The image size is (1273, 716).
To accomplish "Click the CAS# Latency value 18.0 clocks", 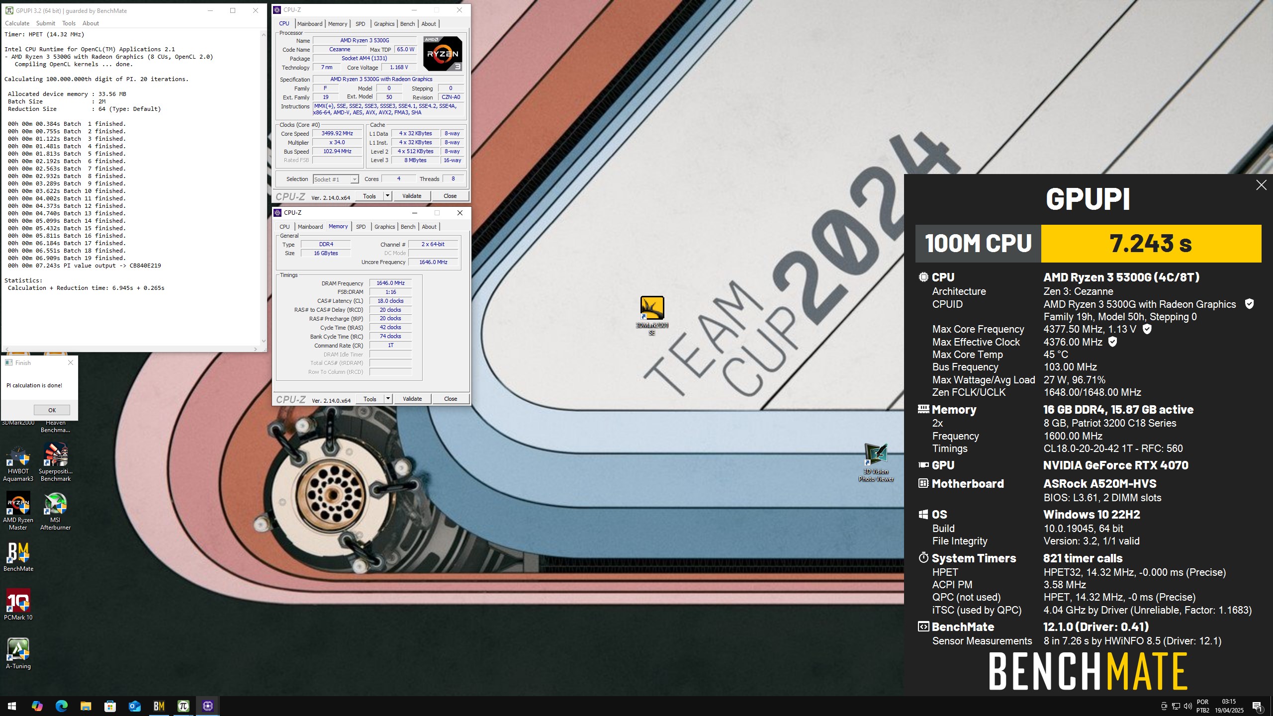I will pyautogui.click(x=390, y=301).
